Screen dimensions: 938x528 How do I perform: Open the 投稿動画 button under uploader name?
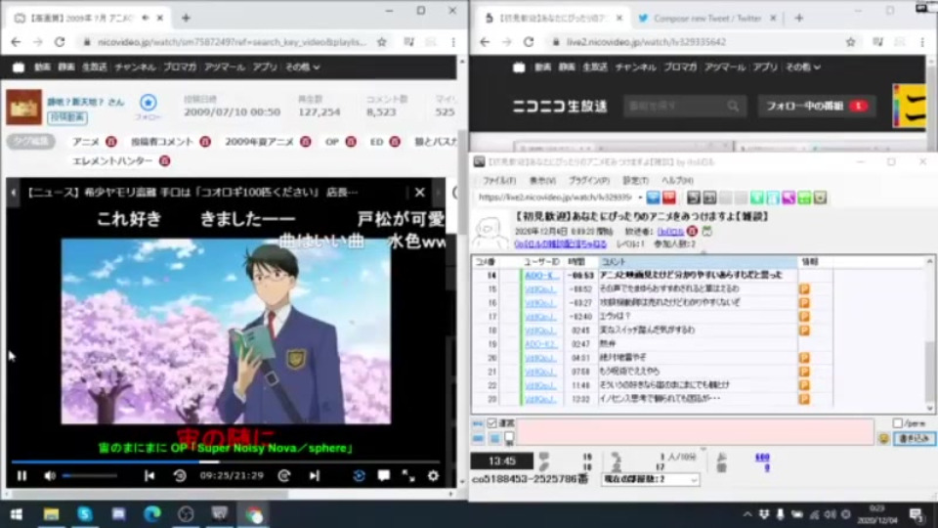67,117
